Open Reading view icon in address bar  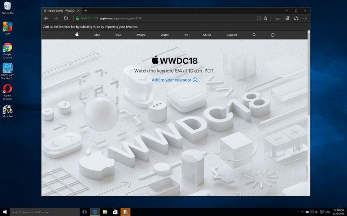(x=259, y=19)
